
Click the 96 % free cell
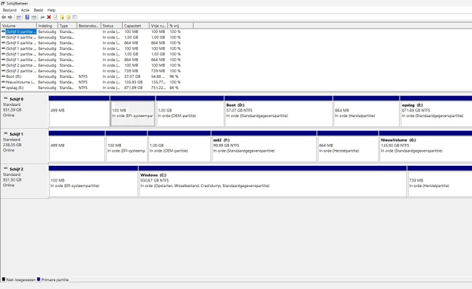[x=173, y=77]
